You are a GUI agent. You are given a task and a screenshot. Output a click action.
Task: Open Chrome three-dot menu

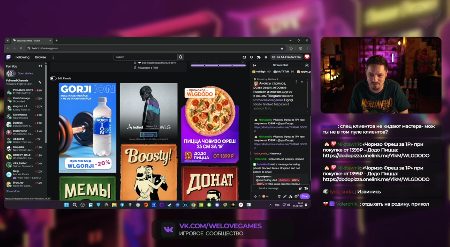pos(307,48)
